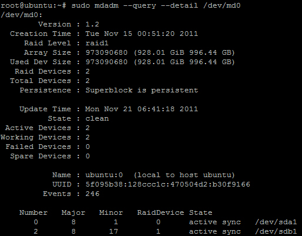Select the Version value 1.2
This screenshot has width=302, height=236.
pyautogui.click(x=92, y=24)
